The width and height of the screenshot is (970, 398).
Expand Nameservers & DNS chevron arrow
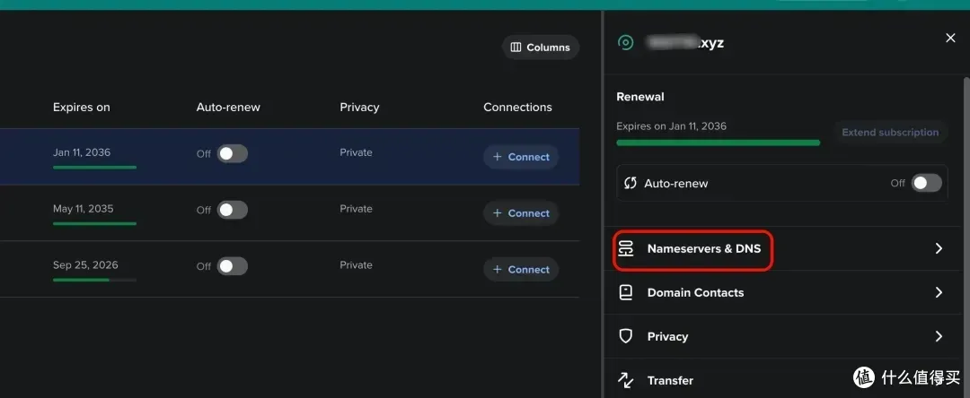point(939,248)
